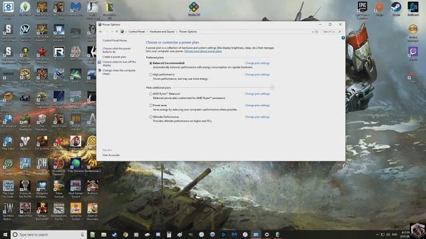Open the address bar history dropdown
The height and width of the screenshot is (239, 426).
click(312, 32)
